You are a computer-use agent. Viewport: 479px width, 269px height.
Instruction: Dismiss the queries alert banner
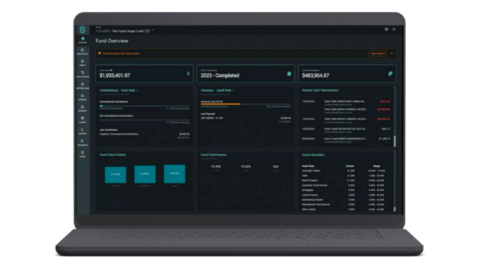pyautogui.click(x=391, y=53)
